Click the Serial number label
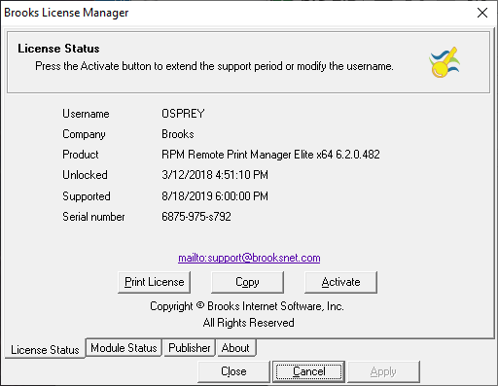Image resolution: width=498 pixels, height=386 pixels. click(x=93, y=217)
